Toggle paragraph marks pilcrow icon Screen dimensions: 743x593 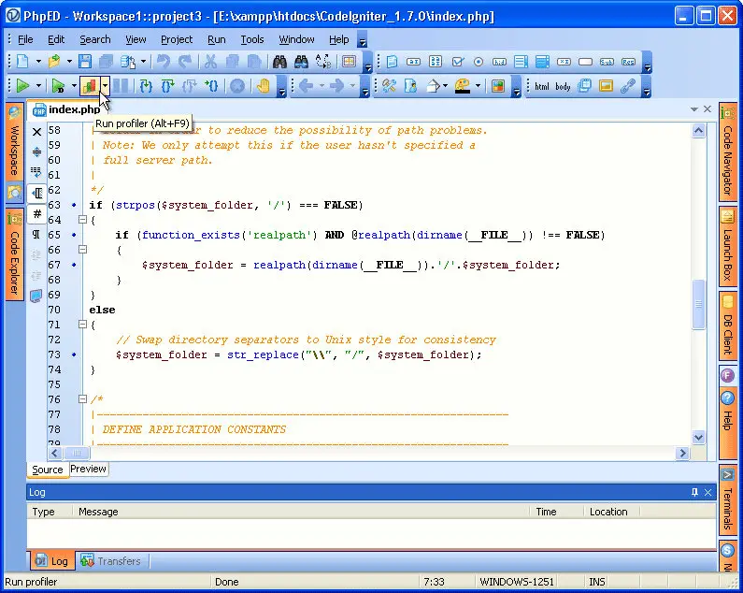tap(36, 235)
